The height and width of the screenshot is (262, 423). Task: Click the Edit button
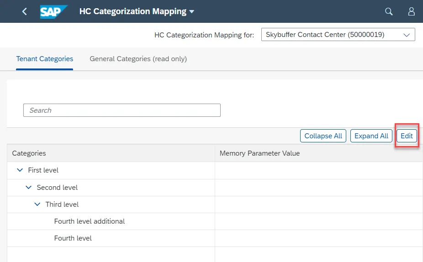point(407,136)
